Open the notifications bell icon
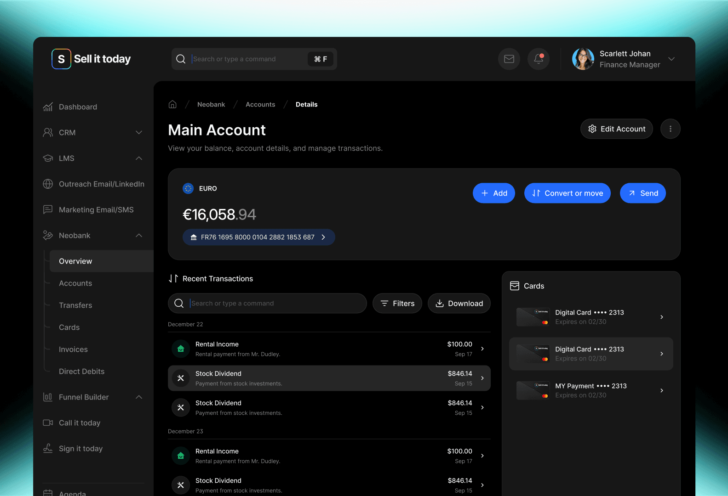The height and width of the screenshot is (496, 728). pos(539,59)
